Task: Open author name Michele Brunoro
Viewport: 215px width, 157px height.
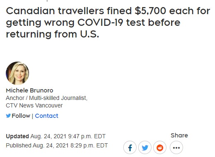Action: point(29,90)
